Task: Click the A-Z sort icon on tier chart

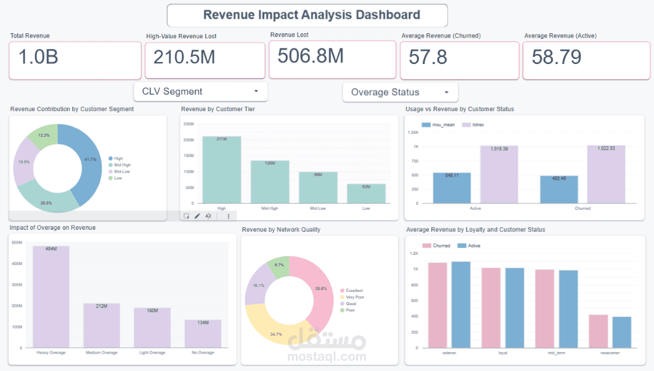Action: (208, 216)
